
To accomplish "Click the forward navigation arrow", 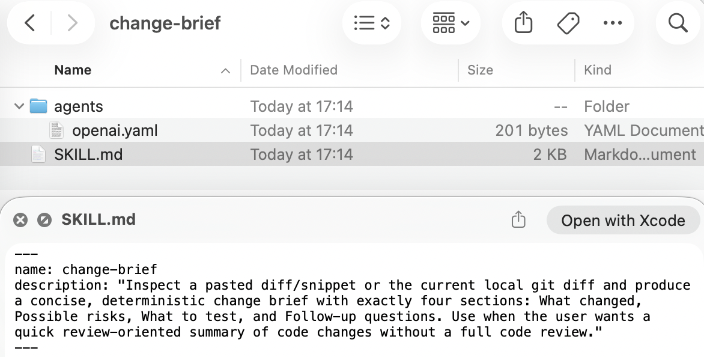I will (73, 23).
